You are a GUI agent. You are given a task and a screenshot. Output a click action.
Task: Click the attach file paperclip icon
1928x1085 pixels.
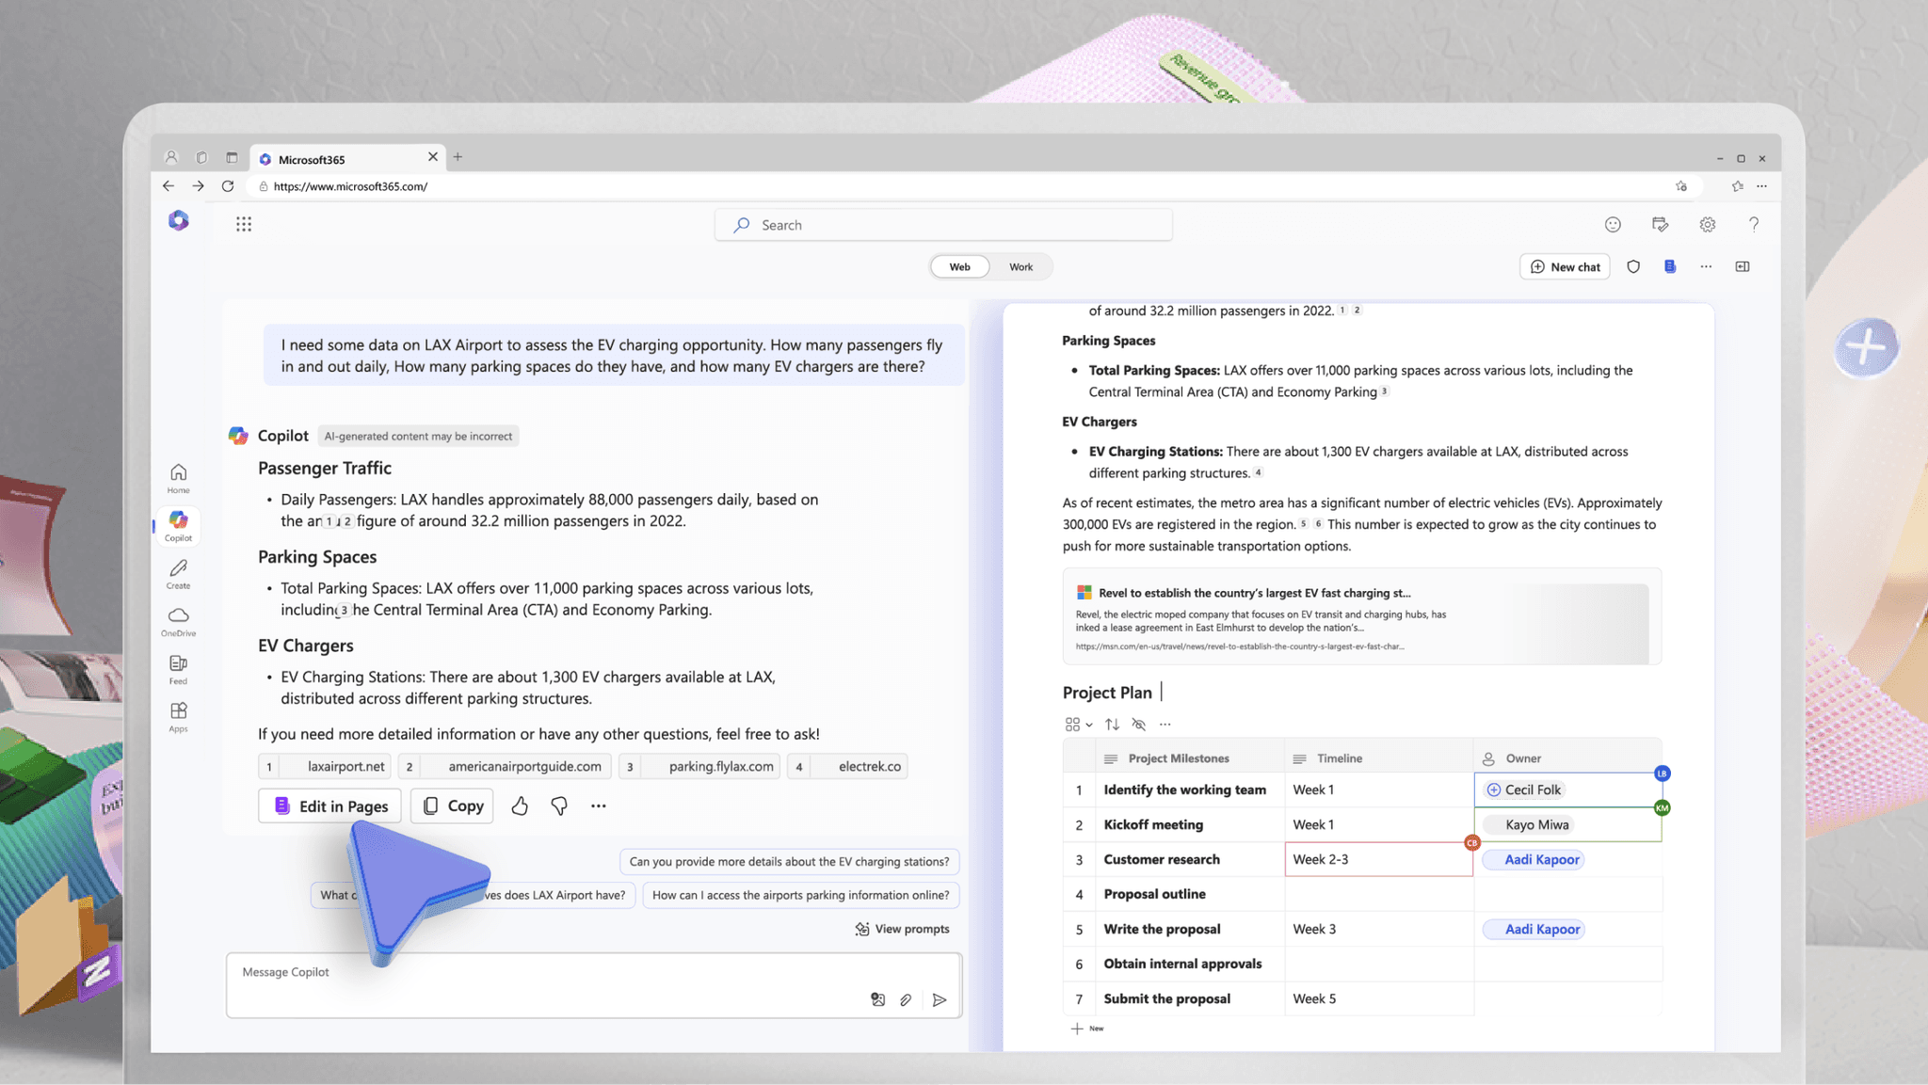[906, 999]
